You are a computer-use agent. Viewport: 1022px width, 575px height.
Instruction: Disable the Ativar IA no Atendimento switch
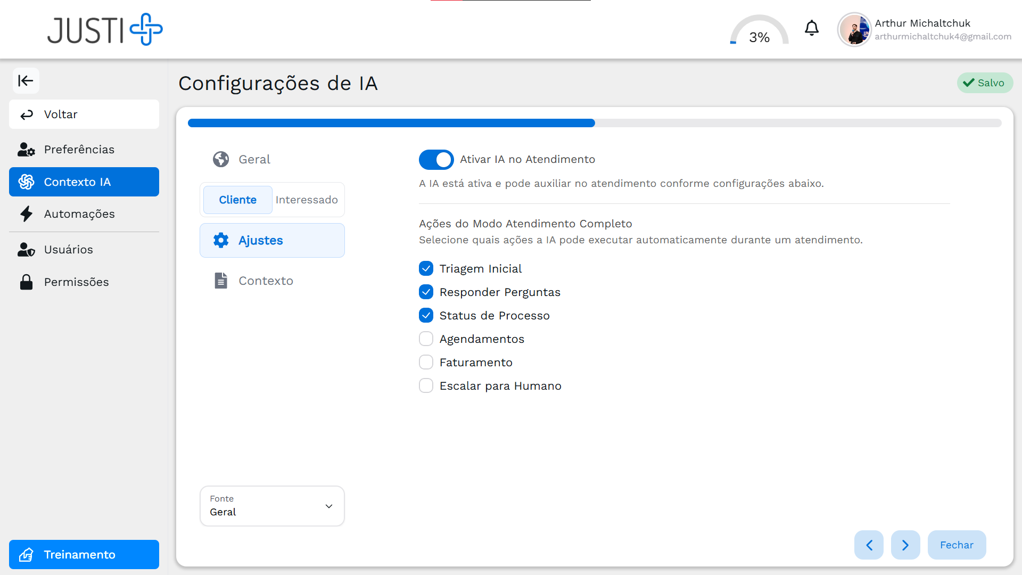click(x=436, y=160)
